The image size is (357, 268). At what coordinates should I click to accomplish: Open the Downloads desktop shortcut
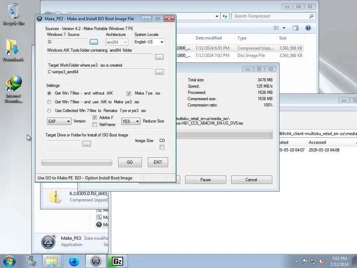point(14,50)
